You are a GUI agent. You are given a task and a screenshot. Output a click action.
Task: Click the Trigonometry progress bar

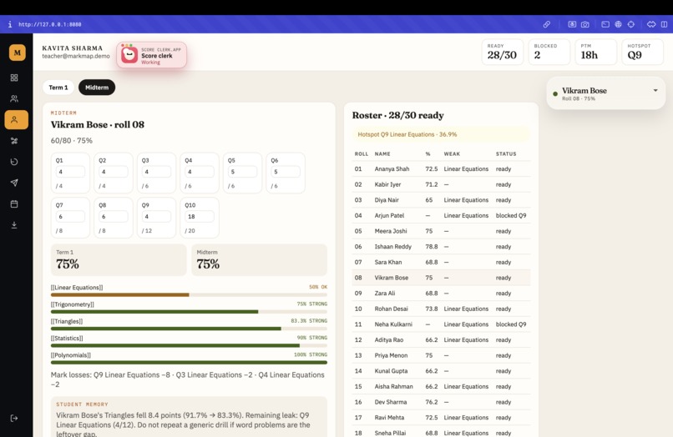(x=189, y=312)
